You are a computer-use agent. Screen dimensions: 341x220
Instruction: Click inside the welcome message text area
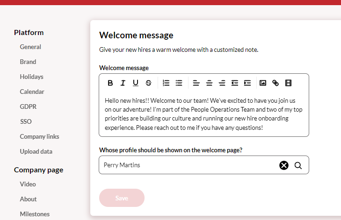click(203, 114)
